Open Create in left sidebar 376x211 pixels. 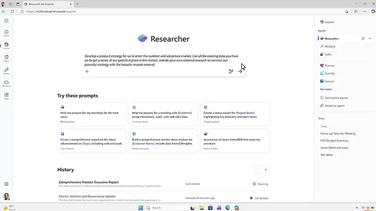click(6, 71)
